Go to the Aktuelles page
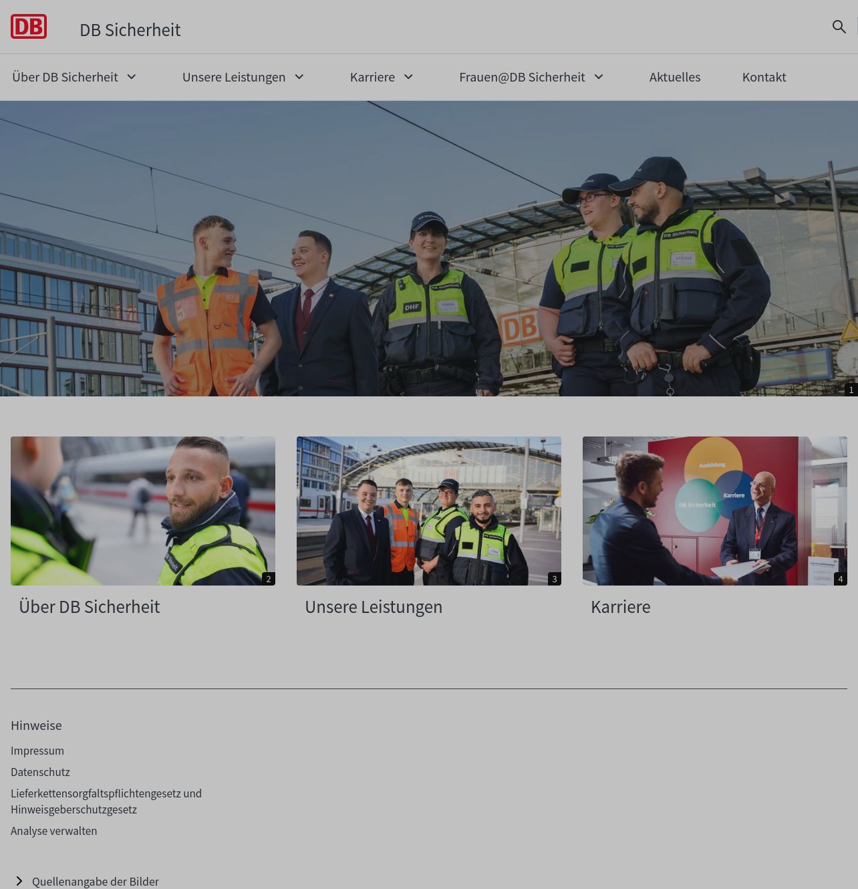 [675, 77]
